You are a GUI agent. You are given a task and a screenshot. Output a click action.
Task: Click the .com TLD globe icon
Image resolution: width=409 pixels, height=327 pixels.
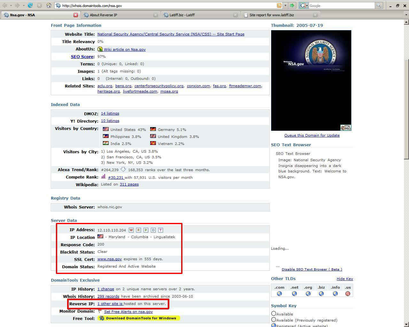(x=279, y=294)
